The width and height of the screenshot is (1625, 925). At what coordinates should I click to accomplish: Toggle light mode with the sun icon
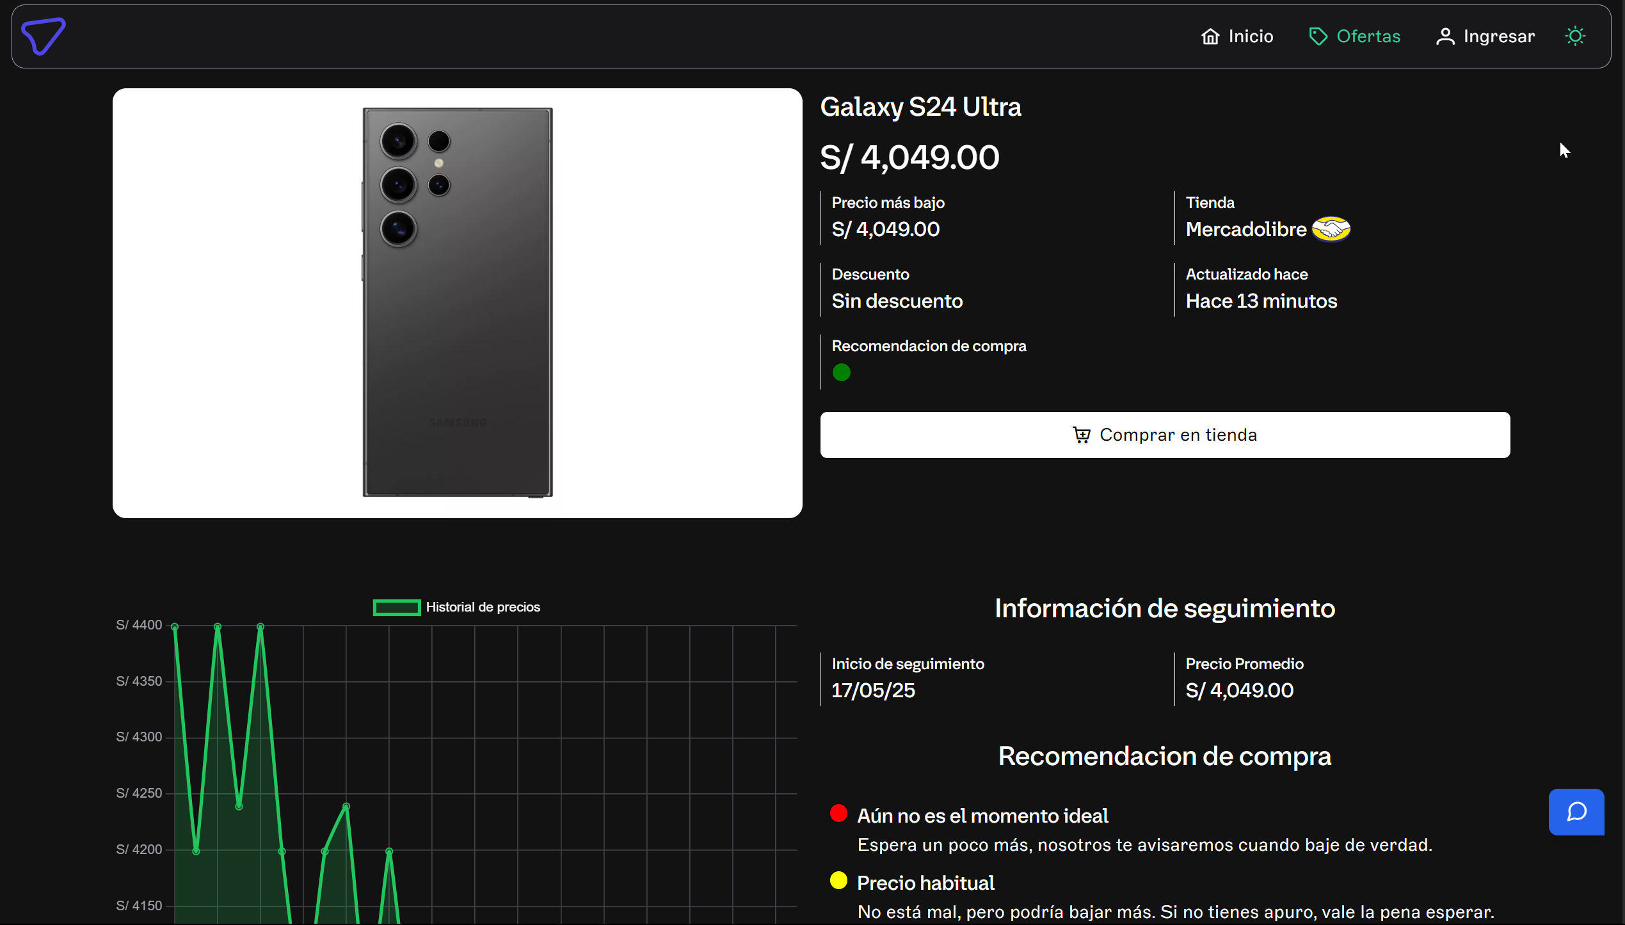pyautogui.click(x=1575, y=36)
